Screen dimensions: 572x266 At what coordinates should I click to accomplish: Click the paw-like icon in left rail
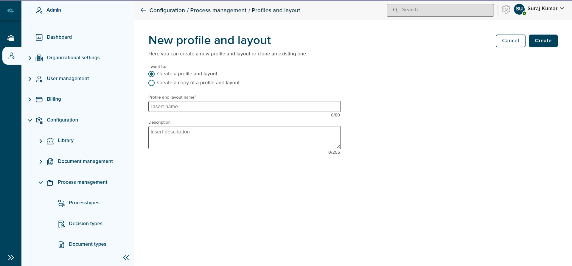(11, 38)
